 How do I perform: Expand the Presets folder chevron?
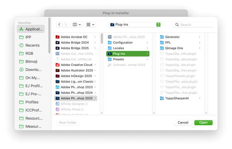coord(147,59)
